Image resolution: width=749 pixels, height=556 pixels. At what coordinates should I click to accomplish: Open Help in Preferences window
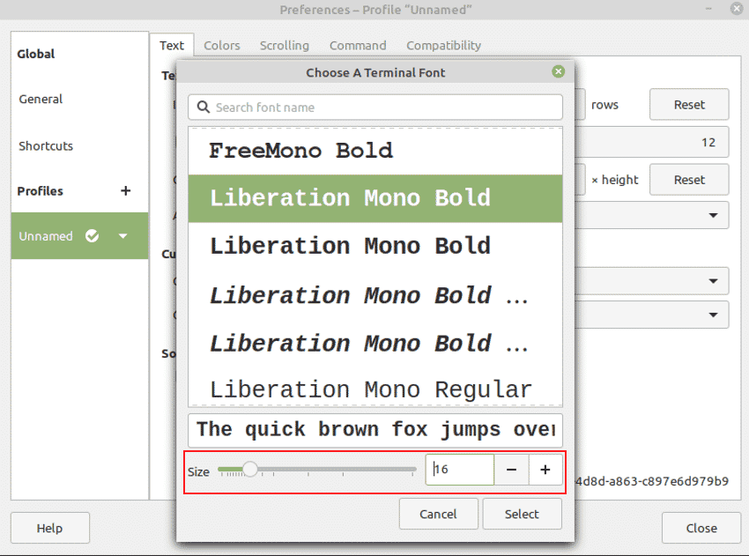click(x=49, y=528)
